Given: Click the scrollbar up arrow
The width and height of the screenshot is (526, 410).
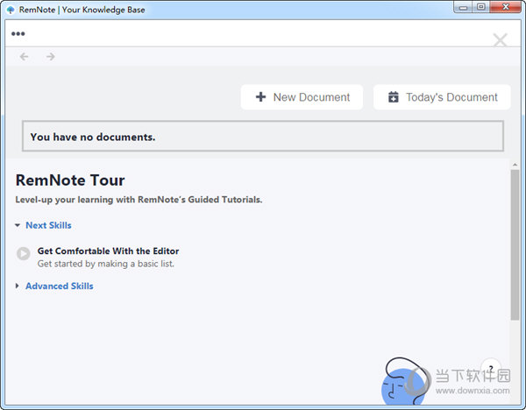Looking at the screenshot, I should tap(515, 165).
